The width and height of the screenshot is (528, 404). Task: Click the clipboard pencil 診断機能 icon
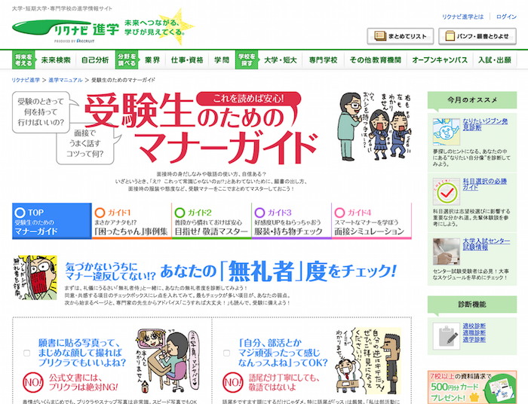tap(447, 336)
